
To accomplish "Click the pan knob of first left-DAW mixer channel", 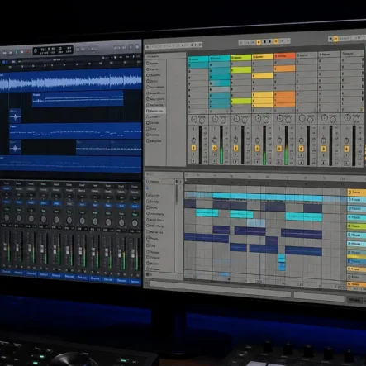I will [7, 218].
